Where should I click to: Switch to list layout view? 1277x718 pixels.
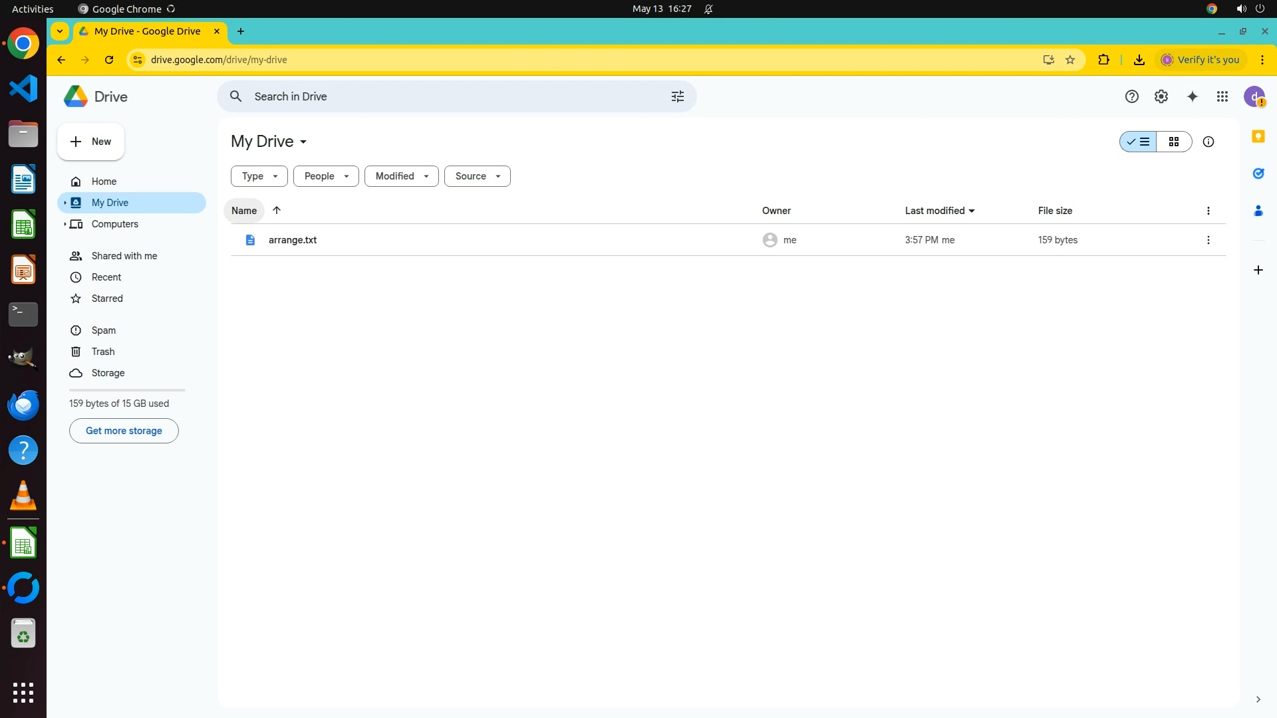[1138, 142]
